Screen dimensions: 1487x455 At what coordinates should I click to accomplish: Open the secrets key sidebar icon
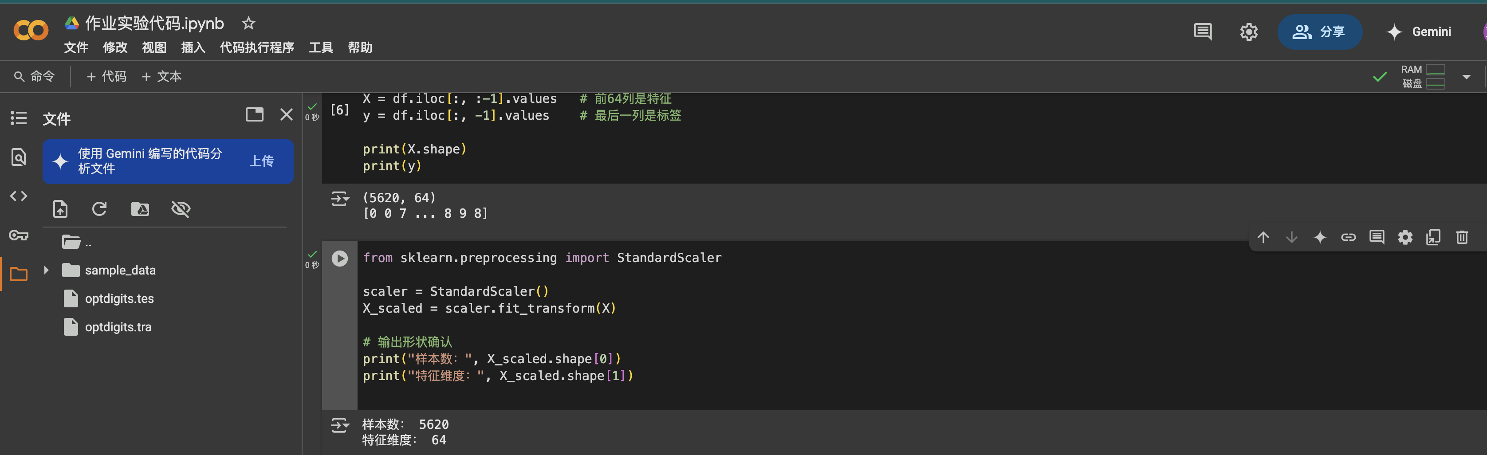coord(19,235)
